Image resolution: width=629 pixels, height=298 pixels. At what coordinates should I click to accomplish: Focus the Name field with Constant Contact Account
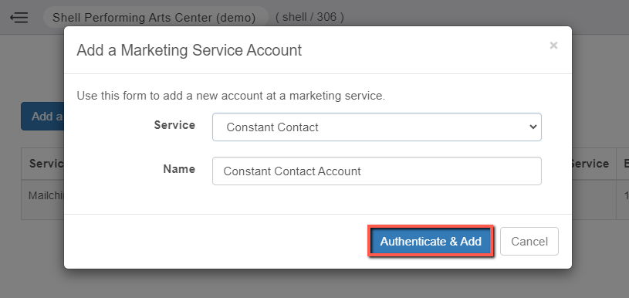coord(377,171)
